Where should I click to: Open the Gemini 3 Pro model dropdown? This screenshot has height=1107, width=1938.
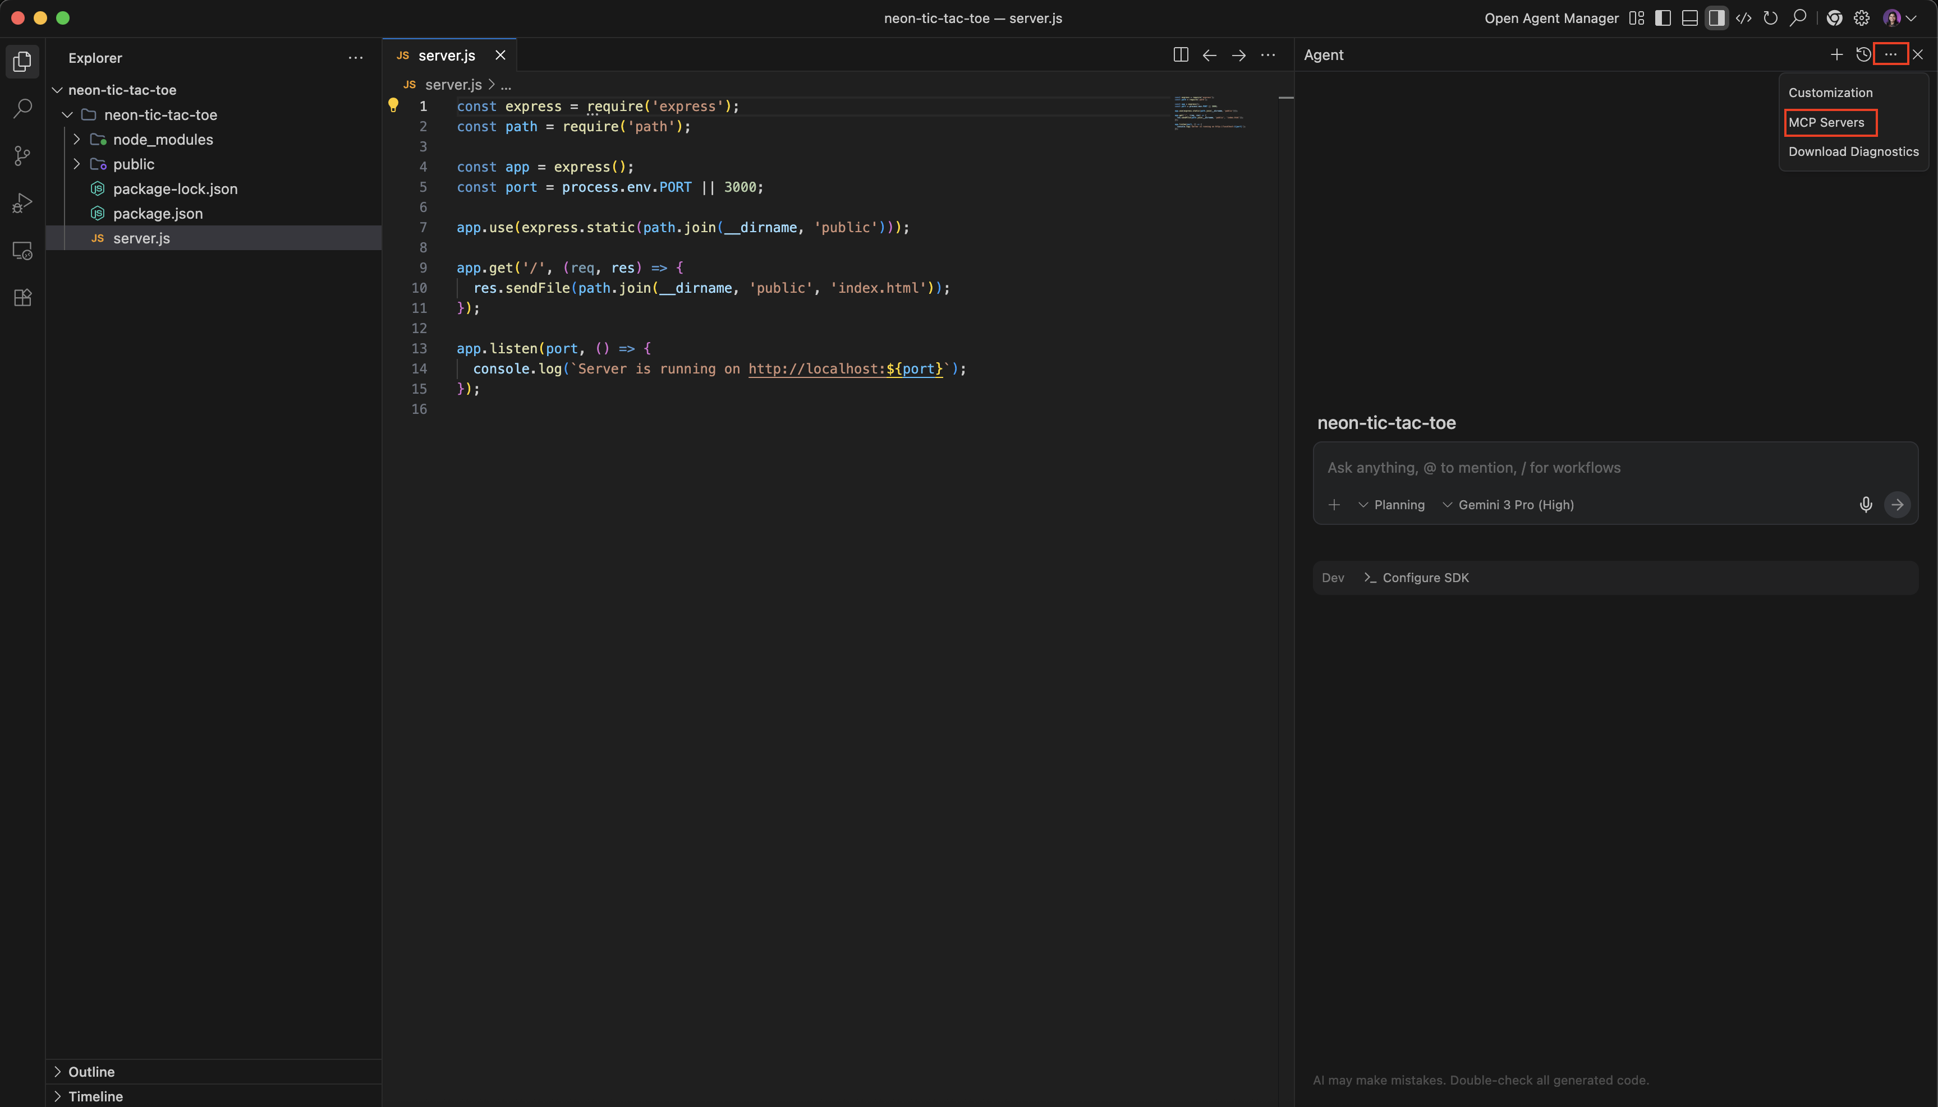point(1508,504)
